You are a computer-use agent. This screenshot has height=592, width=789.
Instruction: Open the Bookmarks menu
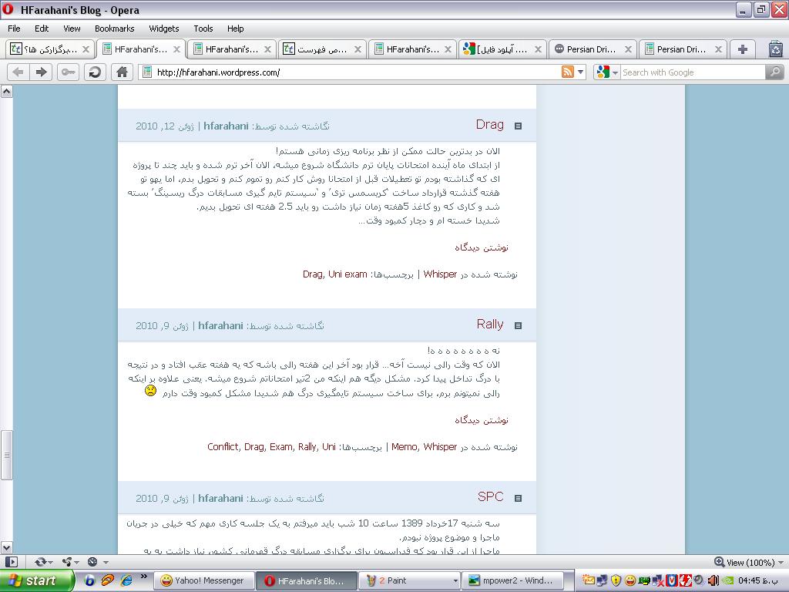coord(114,29)
